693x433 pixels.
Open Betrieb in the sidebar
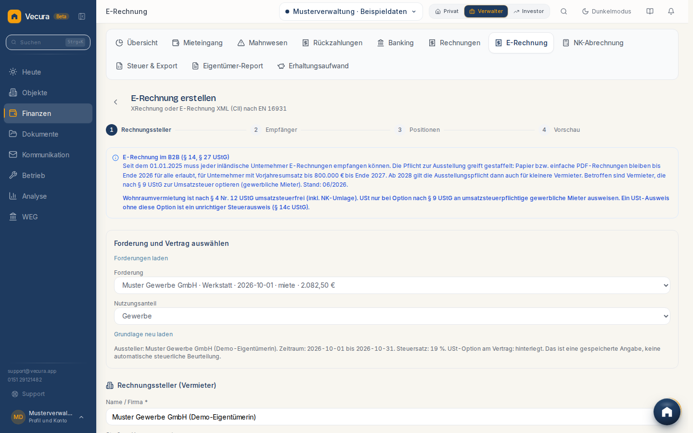click(48, 176)
